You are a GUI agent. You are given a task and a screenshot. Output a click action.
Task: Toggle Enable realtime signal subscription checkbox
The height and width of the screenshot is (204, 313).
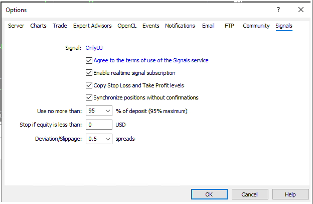point(89,73)
